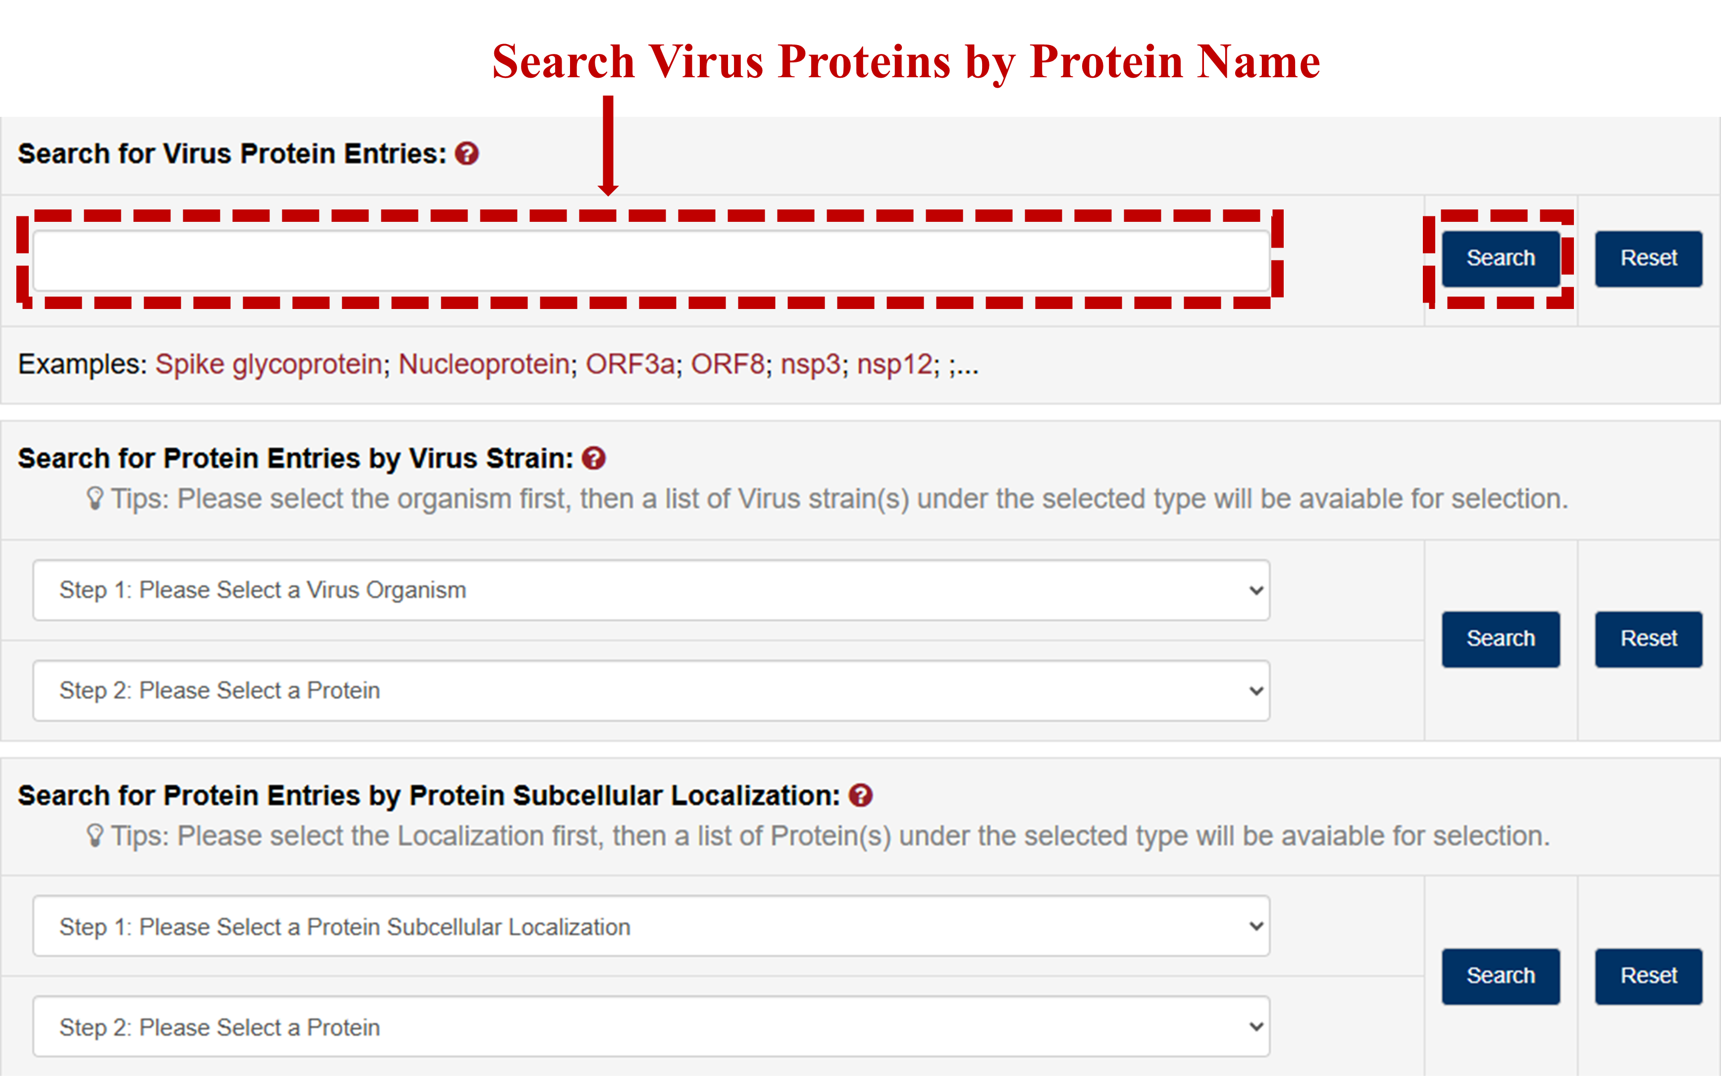Reset the Subcellular Localization selections
1721x1076 pixels.
point(1648,975)
